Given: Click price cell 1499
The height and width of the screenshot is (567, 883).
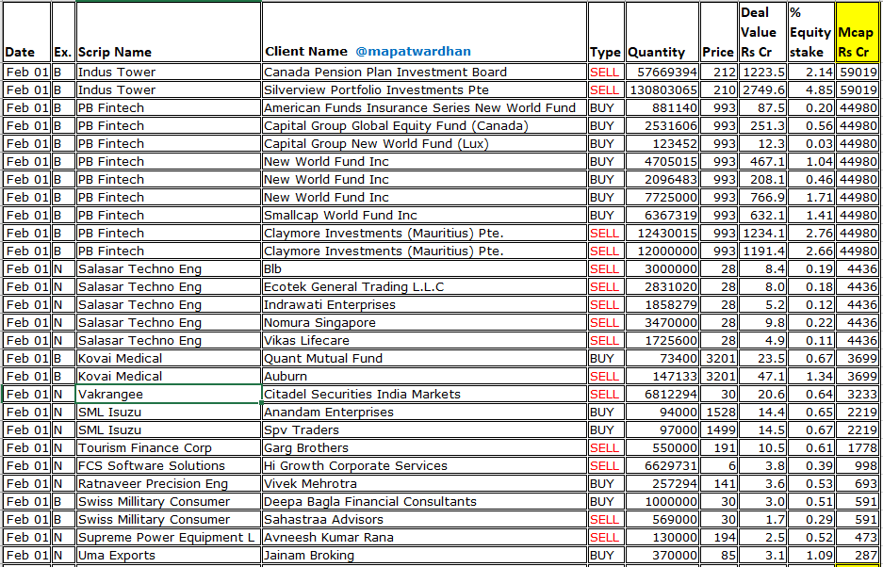Looking at the screenshot, I should 719,430.
